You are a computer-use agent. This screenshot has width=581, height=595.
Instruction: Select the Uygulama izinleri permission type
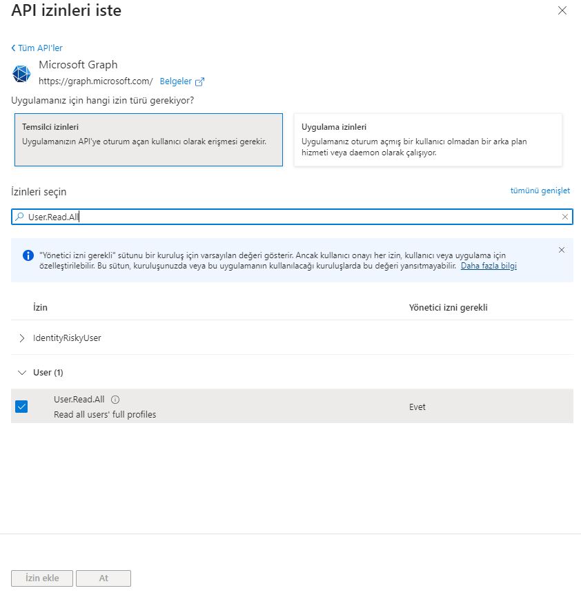(428, 140)
